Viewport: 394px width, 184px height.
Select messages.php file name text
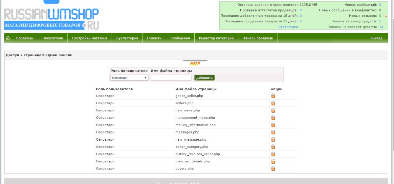pos(187,132)
